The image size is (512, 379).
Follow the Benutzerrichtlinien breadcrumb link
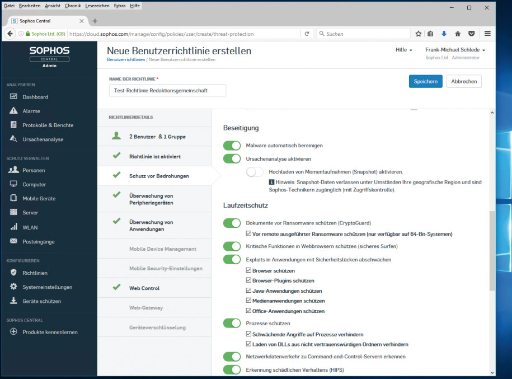(x=126, y=59)
